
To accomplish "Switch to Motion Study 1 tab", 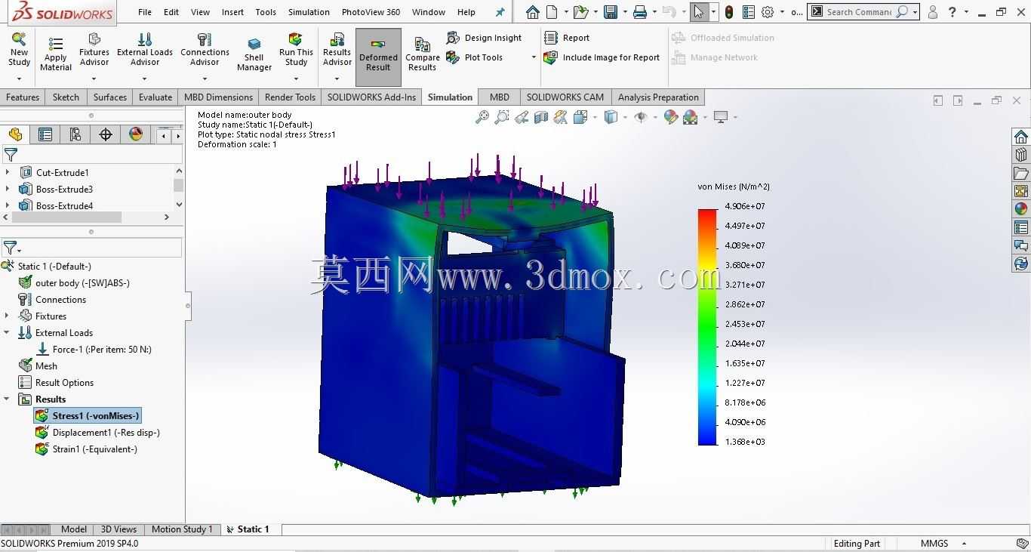I will tap(182, 529).
